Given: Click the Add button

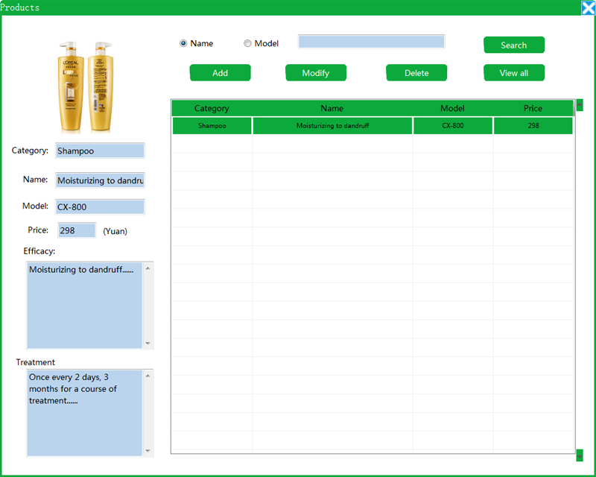Looking at the screenshot, I should click(x=220, y=73).
